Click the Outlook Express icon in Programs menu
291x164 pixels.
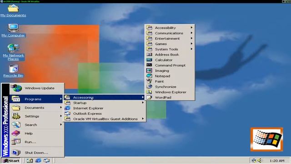(67, 113)
